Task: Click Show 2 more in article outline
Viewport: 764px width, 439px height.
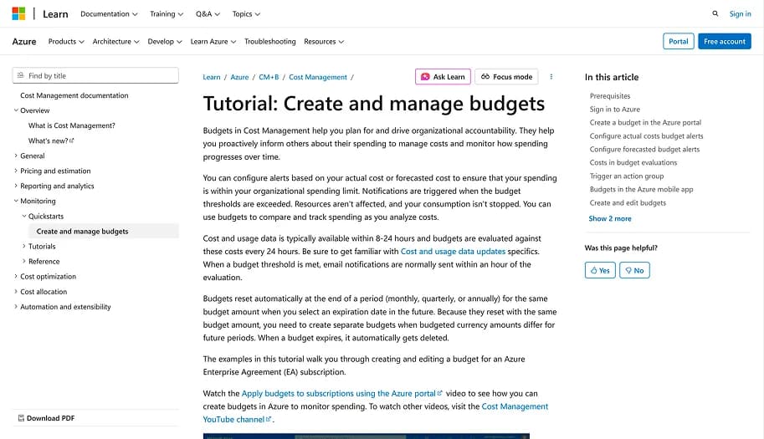Action: tap(609, 218)
